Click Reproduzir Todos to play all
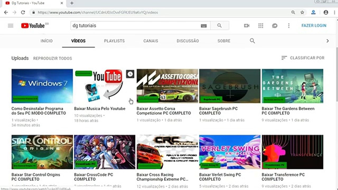 [53, 58]
